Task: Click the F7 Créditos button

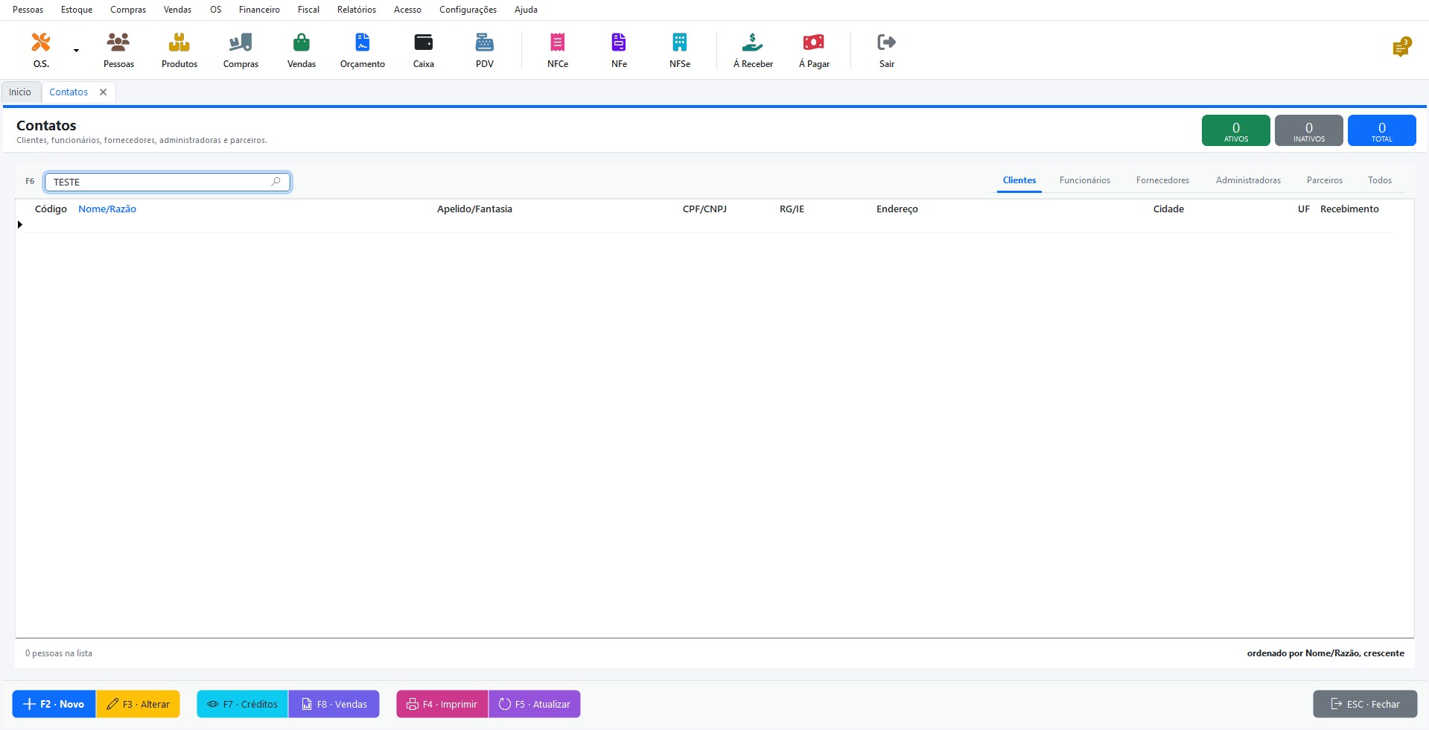Action: (x=242, y=704)
